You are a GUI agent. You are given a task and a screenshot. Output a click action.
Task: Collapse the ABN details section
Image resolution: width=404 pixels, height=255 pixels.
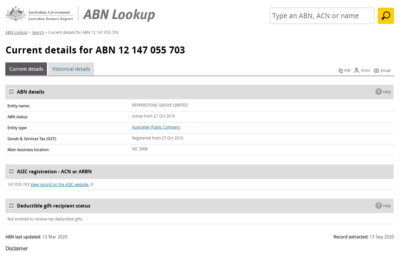point(11,92)
